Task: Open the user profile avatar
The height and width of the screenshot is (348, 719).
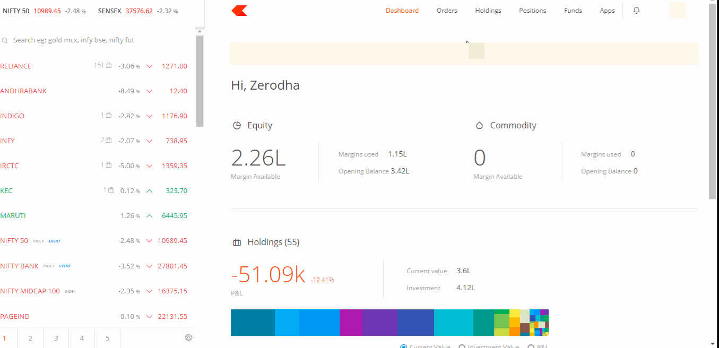Action: pos(678,10)
